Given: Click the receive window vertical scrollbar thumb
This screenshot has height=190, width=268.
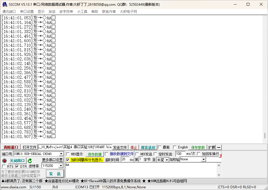Looking at the screenshot, I should click(265, 136).
